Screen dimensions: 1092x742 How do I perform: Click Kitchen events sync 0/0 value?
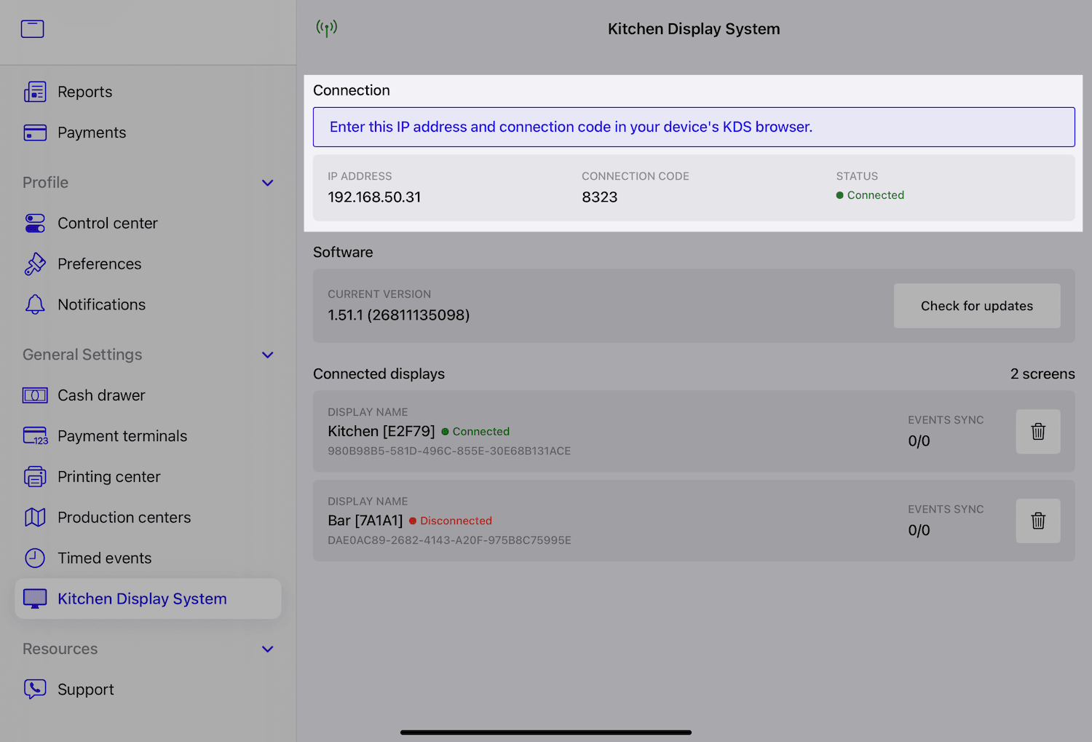tap(919, 441)
